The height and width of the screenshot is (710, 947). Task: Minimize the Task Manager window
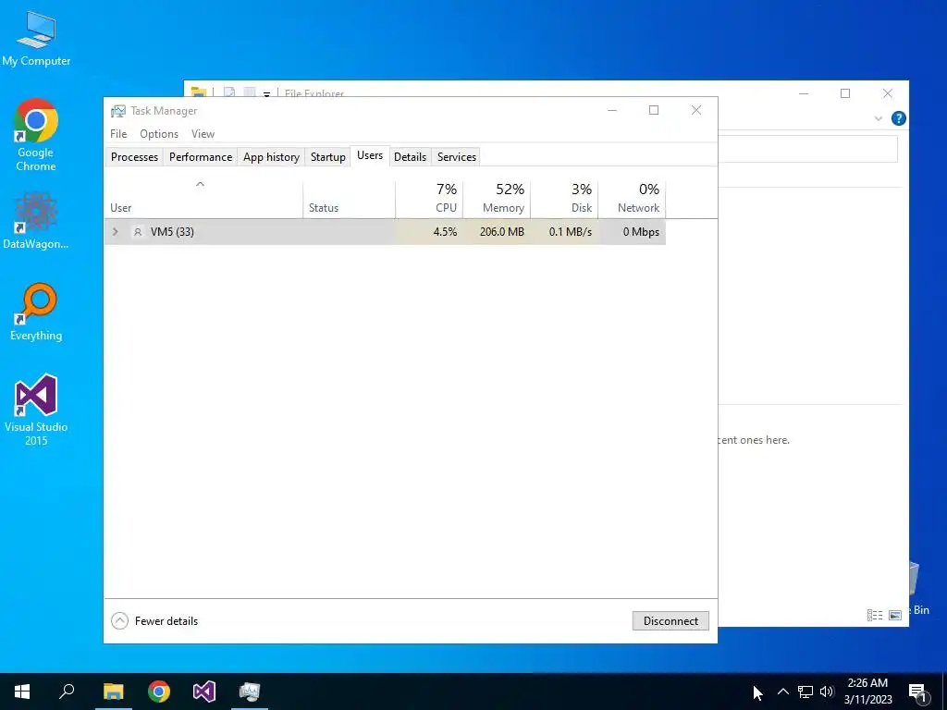(612, 110)
